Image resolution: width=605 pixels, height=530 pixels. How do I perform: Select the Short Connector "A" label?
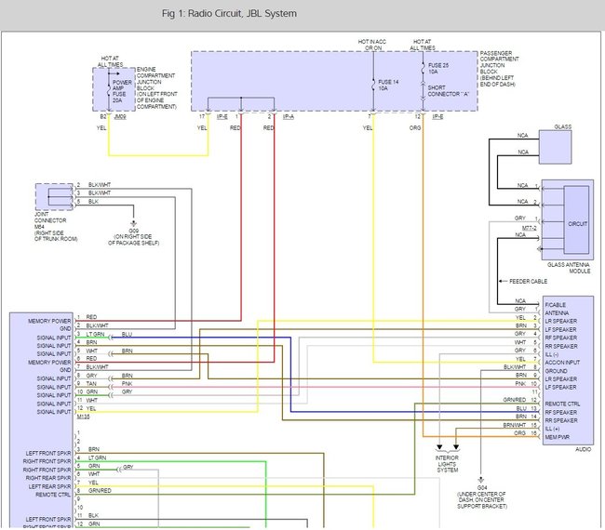pos(447,92)
